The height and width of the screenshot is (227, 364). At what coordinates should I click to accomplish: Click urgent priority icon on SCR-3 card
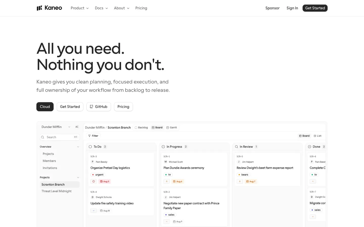pos(94,181)
